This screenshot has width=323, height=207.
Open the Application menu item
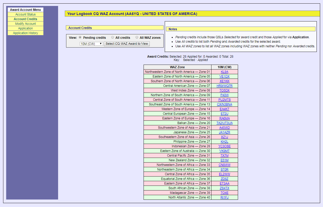(25, 28)
